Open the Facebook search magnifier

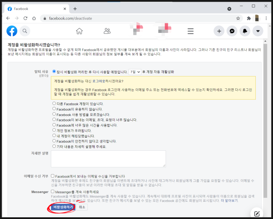click(25, 31)
